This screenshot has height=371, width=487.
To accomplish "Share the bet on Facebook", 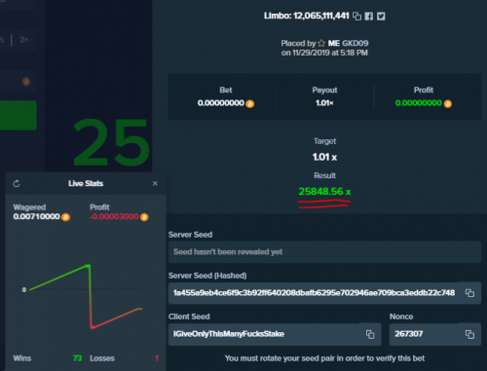I will coord(369,17).
